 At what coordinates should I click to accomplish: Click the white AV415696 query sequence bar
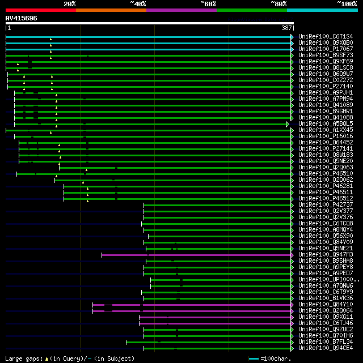tap(150, 23)
